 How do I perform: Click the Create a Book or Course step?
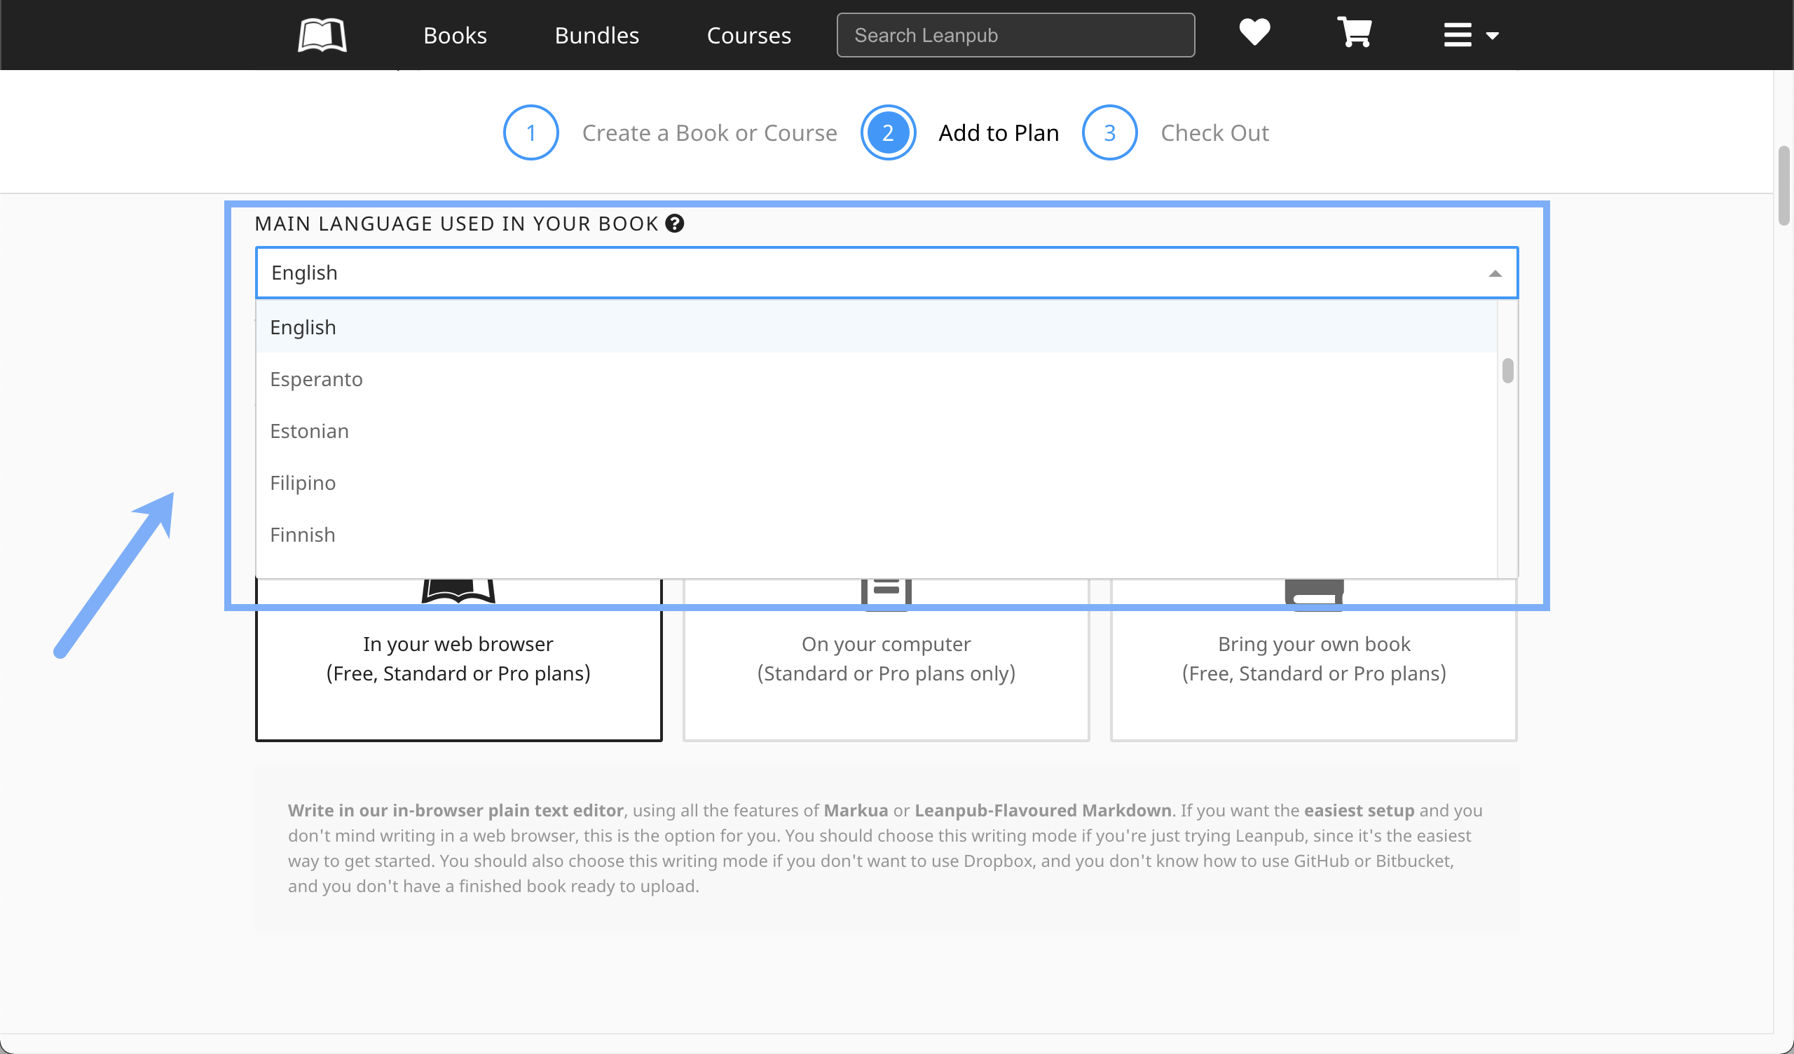(709, 132)
